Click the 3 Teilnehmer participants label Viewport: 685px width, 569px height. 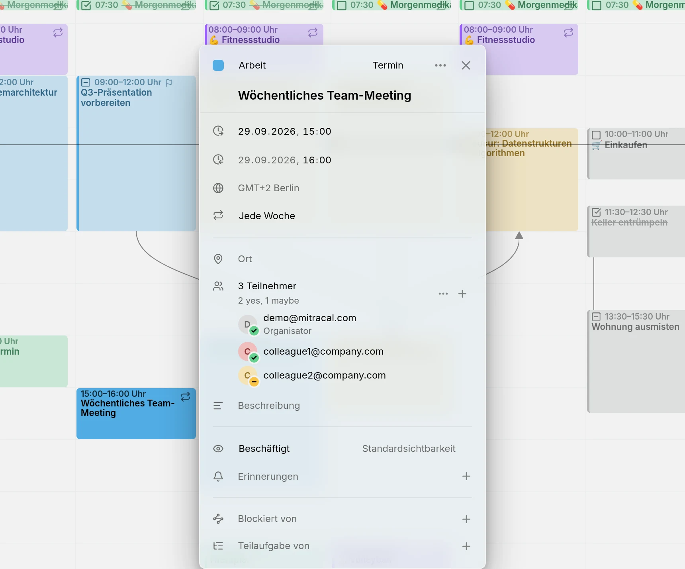(x=267, y=286)
